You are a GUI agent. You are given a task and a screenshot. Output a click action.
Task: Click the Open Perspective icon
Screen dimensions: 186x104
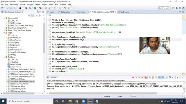pyautogui.click(x=173, y=8)
